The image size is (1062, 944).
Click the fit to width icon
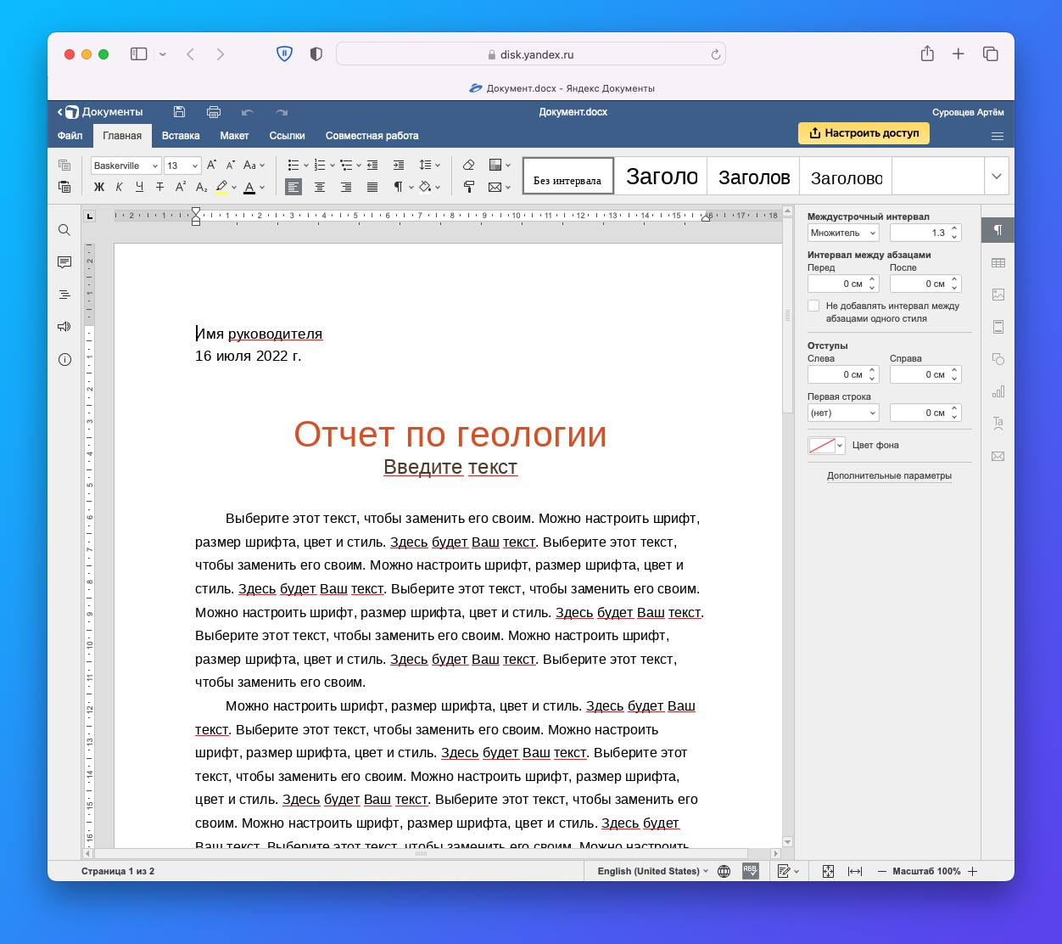[855, 871]
